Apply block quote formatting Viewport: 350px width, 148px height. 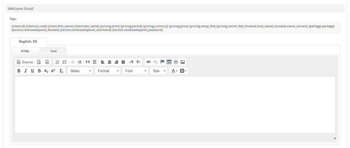point(88,62)
